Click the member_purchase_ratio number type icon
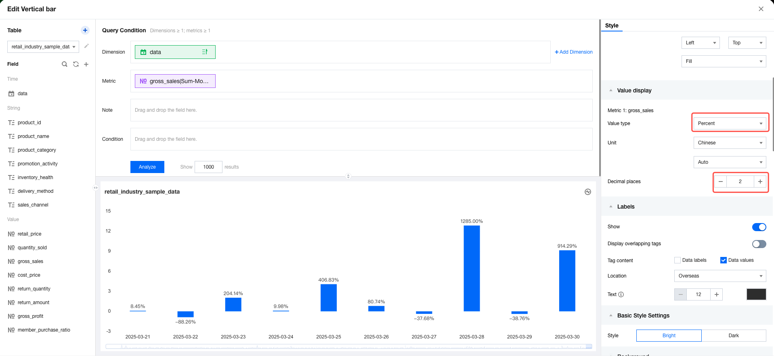The height and width of the screenshot is (359, 774). click(x=11, y=330)
